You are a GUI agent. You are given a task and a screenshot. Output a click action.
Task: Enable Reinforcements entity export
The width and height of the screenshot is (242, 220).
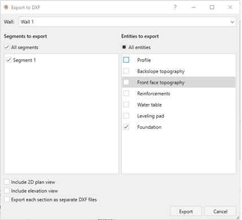click(126, 93)
